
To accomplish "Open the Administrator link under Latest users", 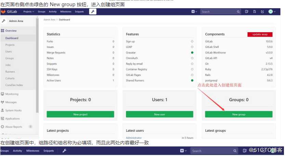I will click(134, 138).
